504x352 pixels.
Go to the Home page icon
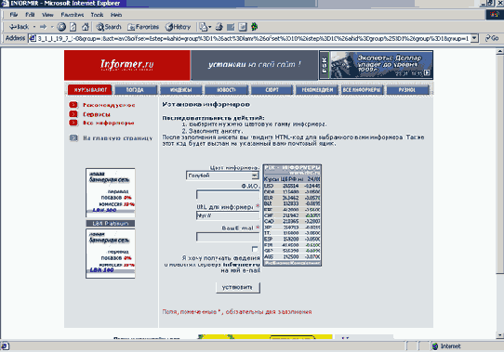coord(86,27)
